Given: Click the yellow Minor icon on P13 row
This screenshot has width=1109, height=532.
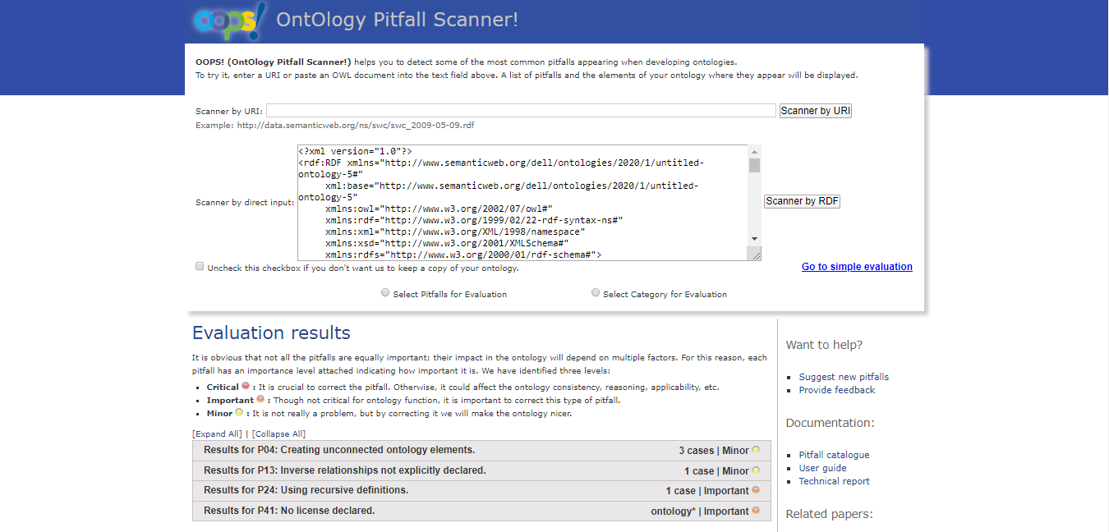Looking at the screenshot, I should point(756,470).
